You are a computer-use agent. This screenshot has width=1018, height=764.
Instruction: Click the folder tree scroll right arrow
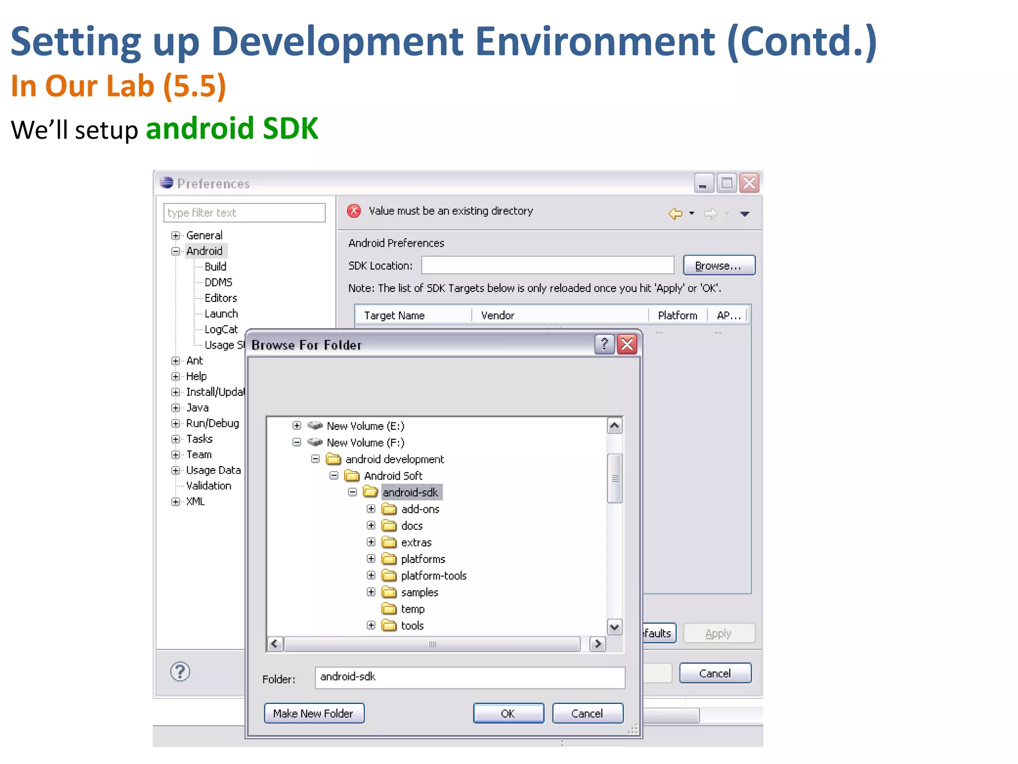(597, 644)
